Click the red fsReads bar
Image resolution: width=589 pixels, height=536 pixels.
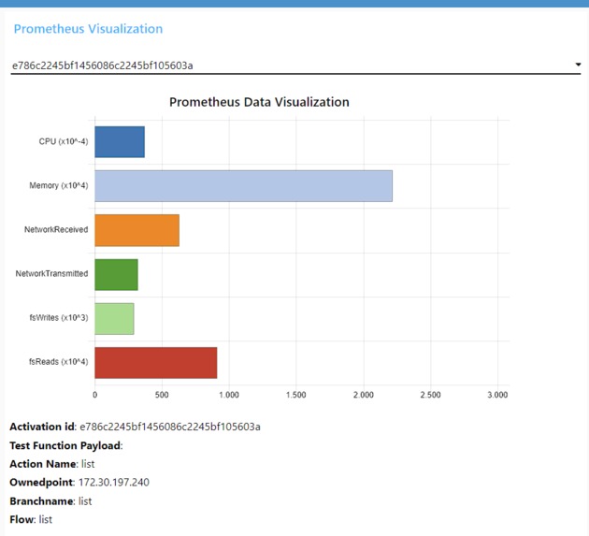tap(156, 363)
